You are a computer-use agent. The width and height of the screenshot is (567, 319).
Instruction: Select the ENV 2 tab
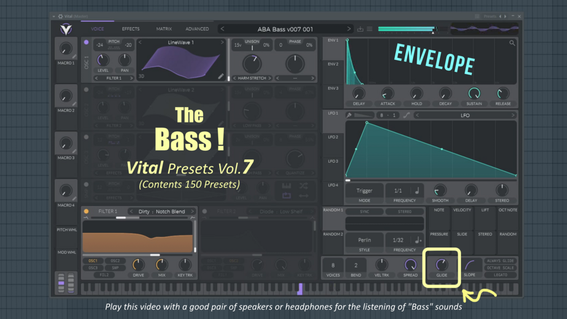333,64
